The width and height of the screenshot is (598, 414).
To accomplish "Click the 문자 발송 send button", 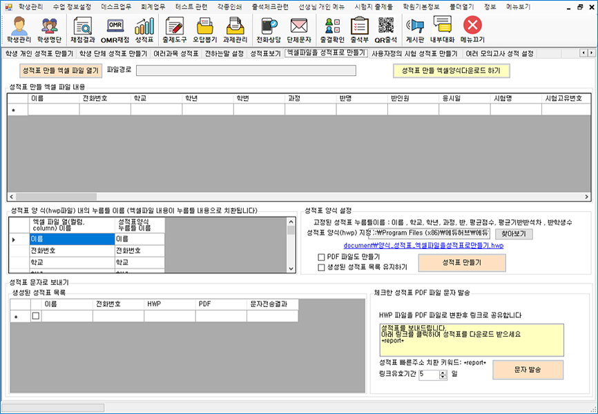I will (528, 369).
